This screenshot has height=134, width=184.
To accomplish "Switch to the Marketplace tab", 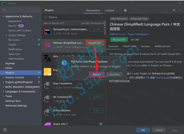I will tap(93, 10).
